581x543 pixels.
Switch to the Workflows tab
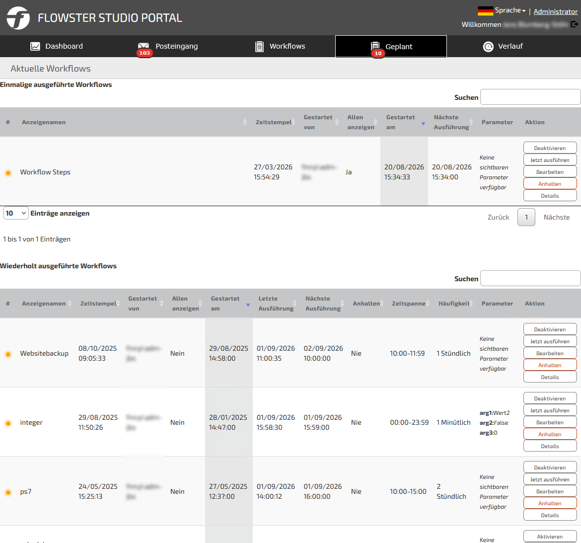coord(280,46)
